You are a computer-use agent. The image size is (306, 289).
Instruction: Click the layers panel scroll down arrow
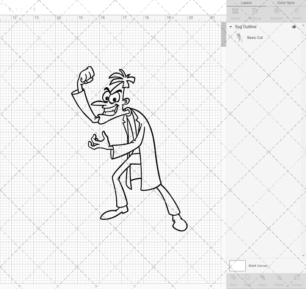tap(303, 256)
